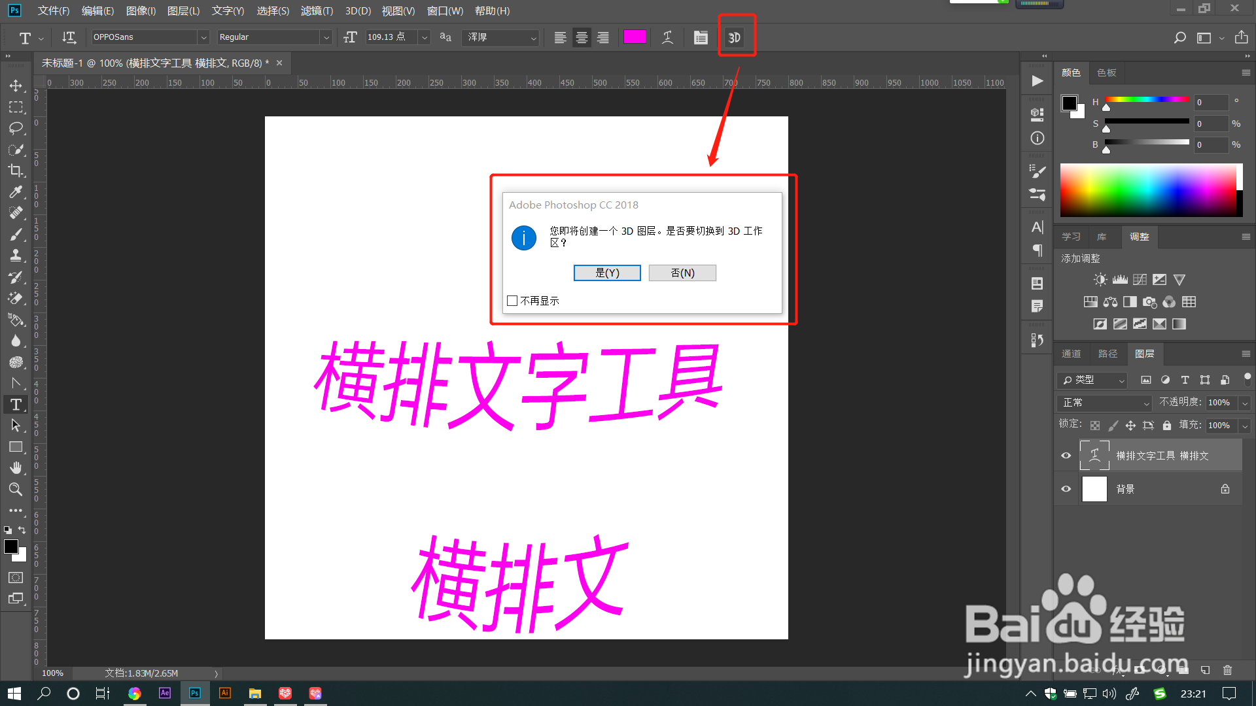Select the Lasso tool
The height and width of the screenshot is (706, 1256).
[16, 128]
